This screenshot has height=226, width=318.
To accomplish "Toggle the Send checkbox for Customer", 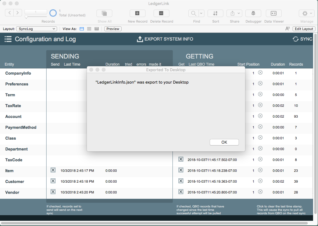I will click(53, 181).
